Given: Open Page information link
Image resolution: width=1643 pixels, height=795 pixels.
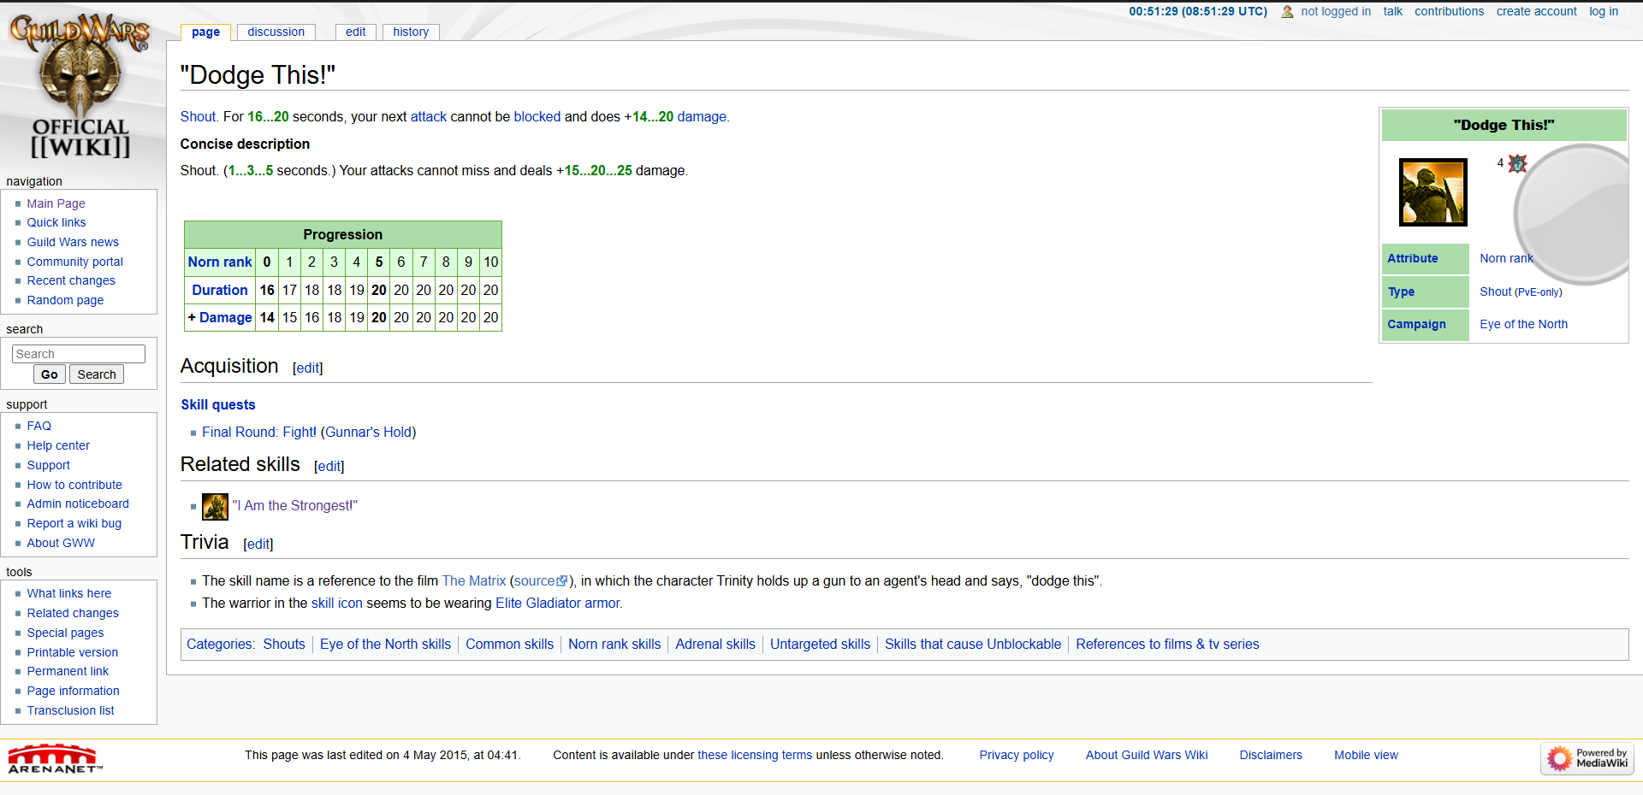Looking at the screenshot, I should point(73,691).
